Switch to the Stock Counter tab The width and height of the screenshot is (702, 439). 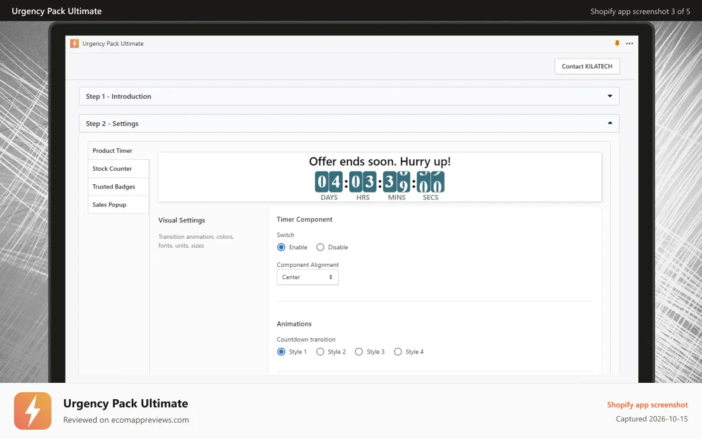(119, 169)
